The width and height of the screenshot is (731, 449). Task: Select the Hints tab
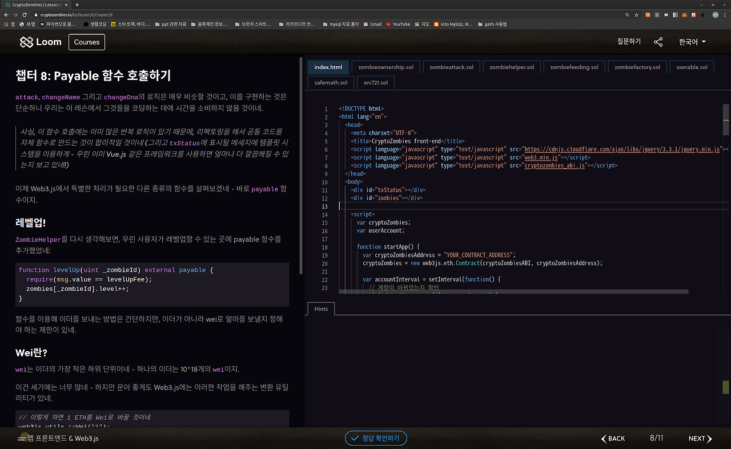(x=321, y=308)
